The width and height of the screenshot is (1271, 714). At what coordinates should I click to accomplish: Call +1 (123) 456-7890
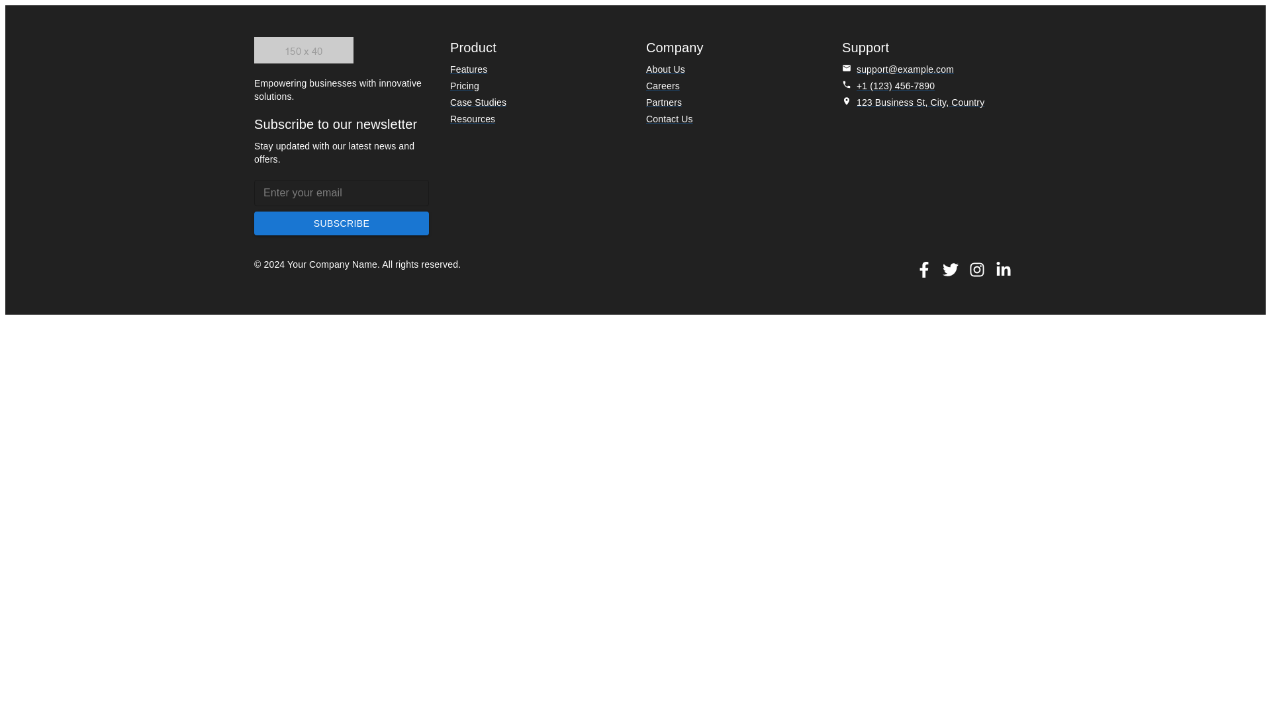tap(896, 86)
